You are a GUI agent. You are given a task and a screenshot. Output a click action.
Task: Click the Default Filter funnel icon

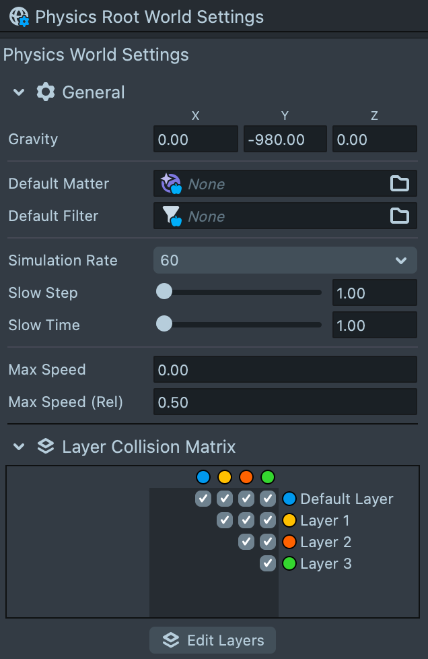click(x=172, y=216)
